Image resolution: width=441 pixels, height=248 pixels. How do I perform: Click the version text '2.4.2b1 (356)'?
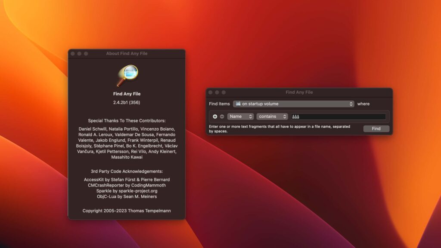click(127, 103)
